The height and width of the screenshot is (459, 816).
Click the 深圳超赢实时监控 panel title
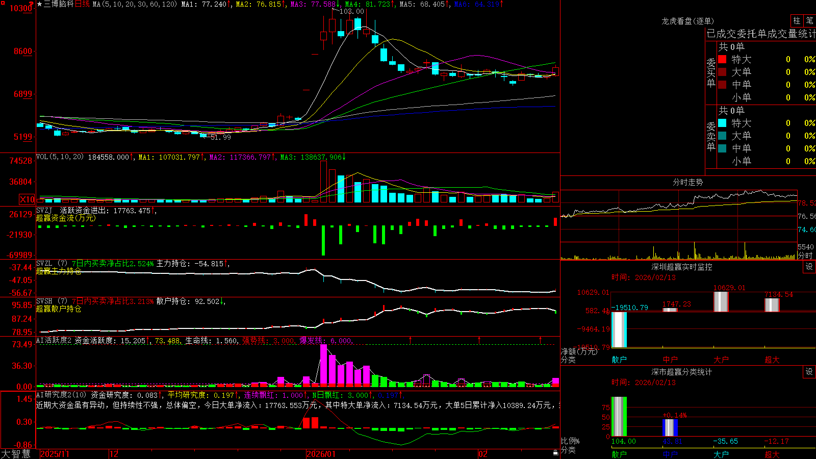coord(682,267)
